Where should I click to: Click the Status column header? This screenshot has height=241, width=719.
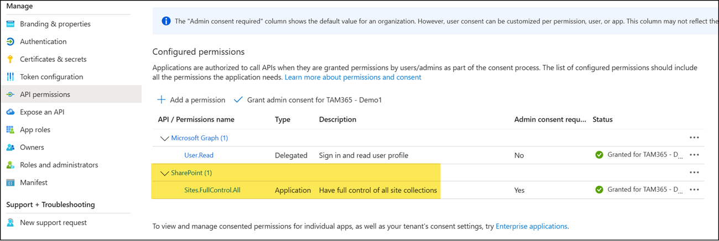click(x=603, y=119)
